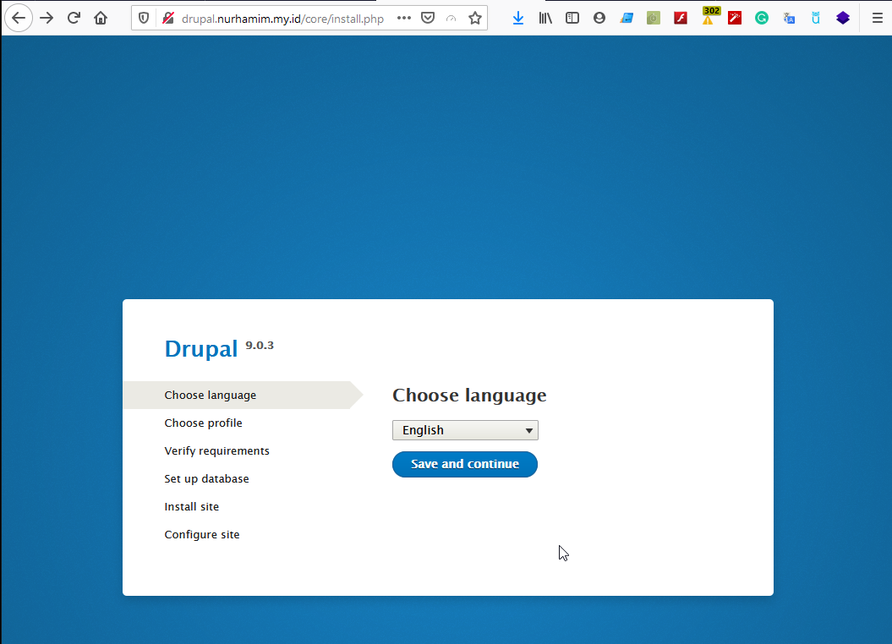Toggle the sidebar view icon

pyautogui.click(x=572, y=18)
